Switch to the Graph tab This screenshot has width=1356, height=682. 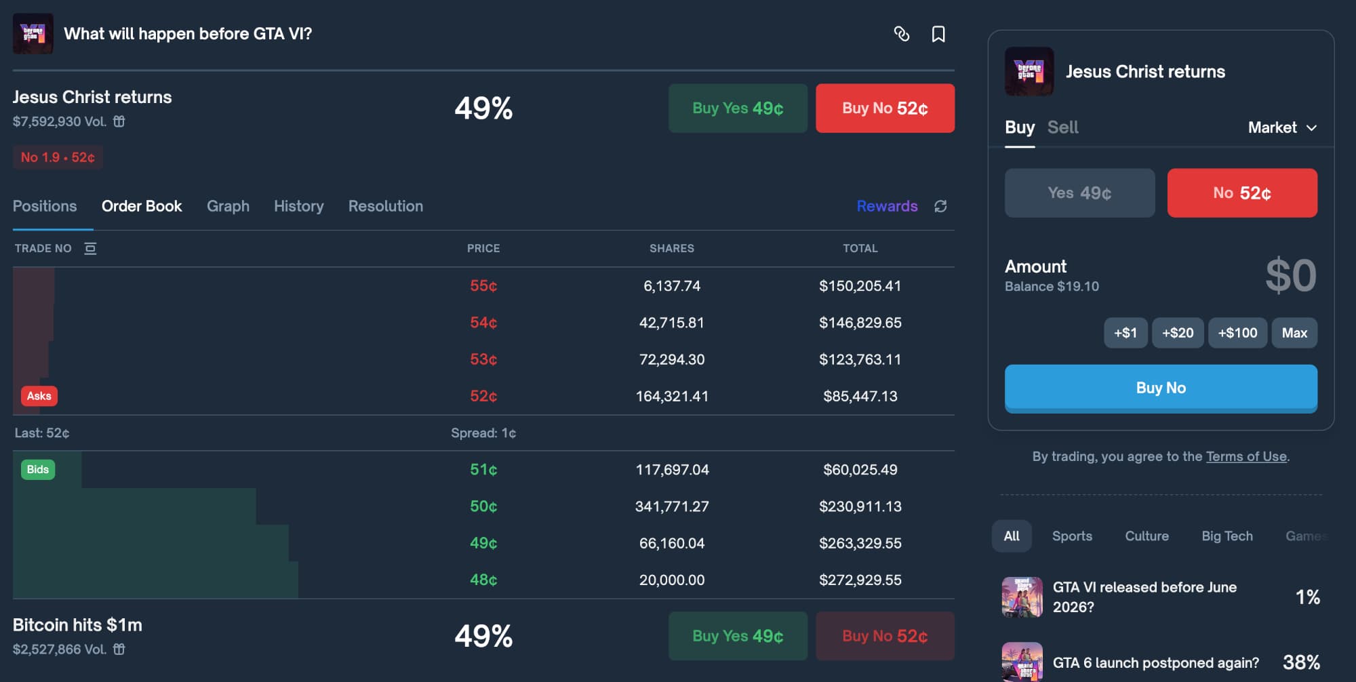(228, 206)
